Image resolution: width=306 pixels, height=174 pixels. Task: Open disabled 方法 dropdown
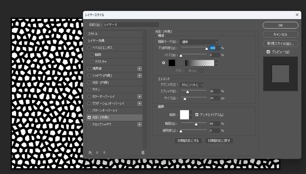point(195,71)
